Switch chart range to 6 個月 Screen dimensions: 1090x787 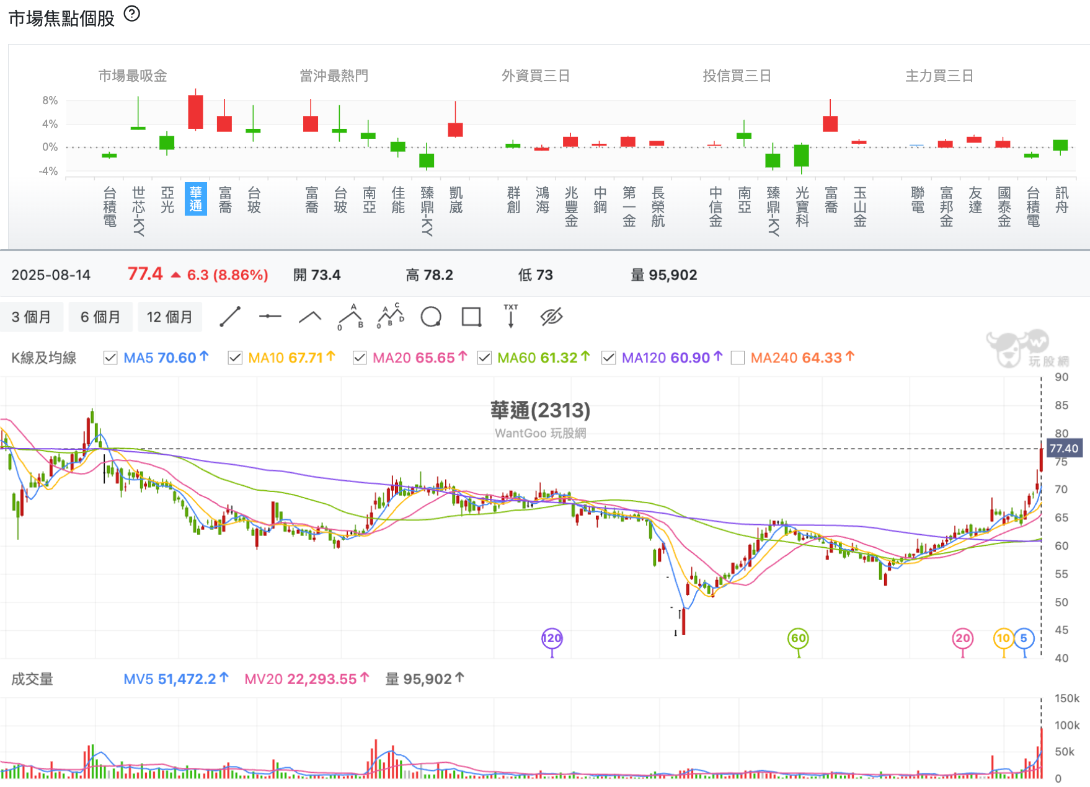[x=100, y=317]
